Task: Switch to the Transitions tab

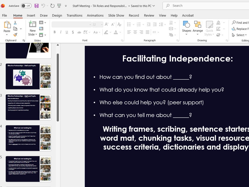Action: point(74,15)
